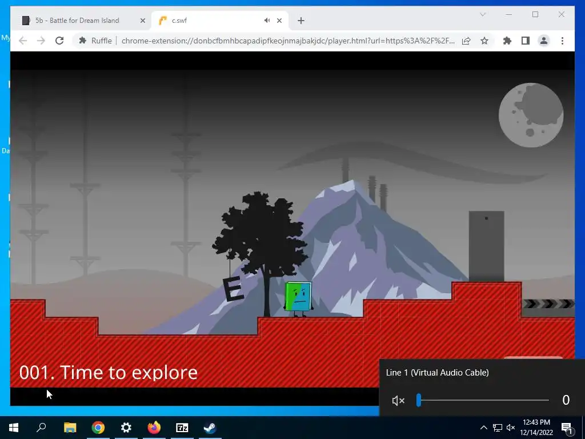Open the Windows Start menu
585x439 pixels.
click(14, 428)
